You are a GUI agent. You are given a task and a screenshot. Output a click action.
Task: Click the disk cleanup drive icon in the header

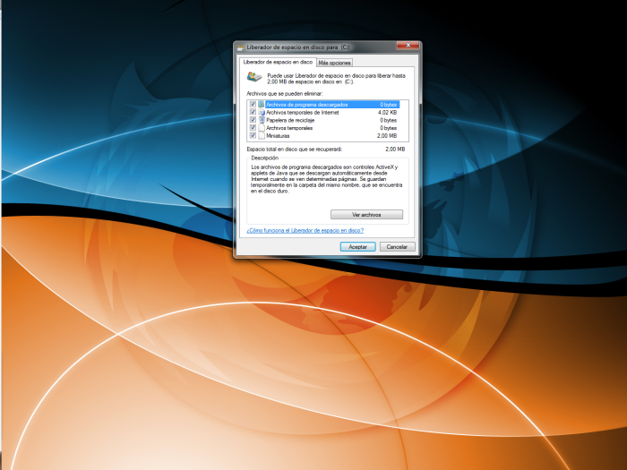point(253,77)
